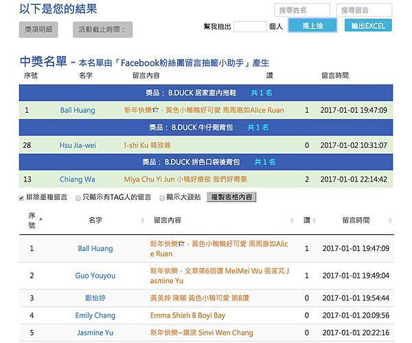The height and width of the screenshot is (343, 412).
Task: Click the draw count input before 個人
Action: tap(249, 26)
